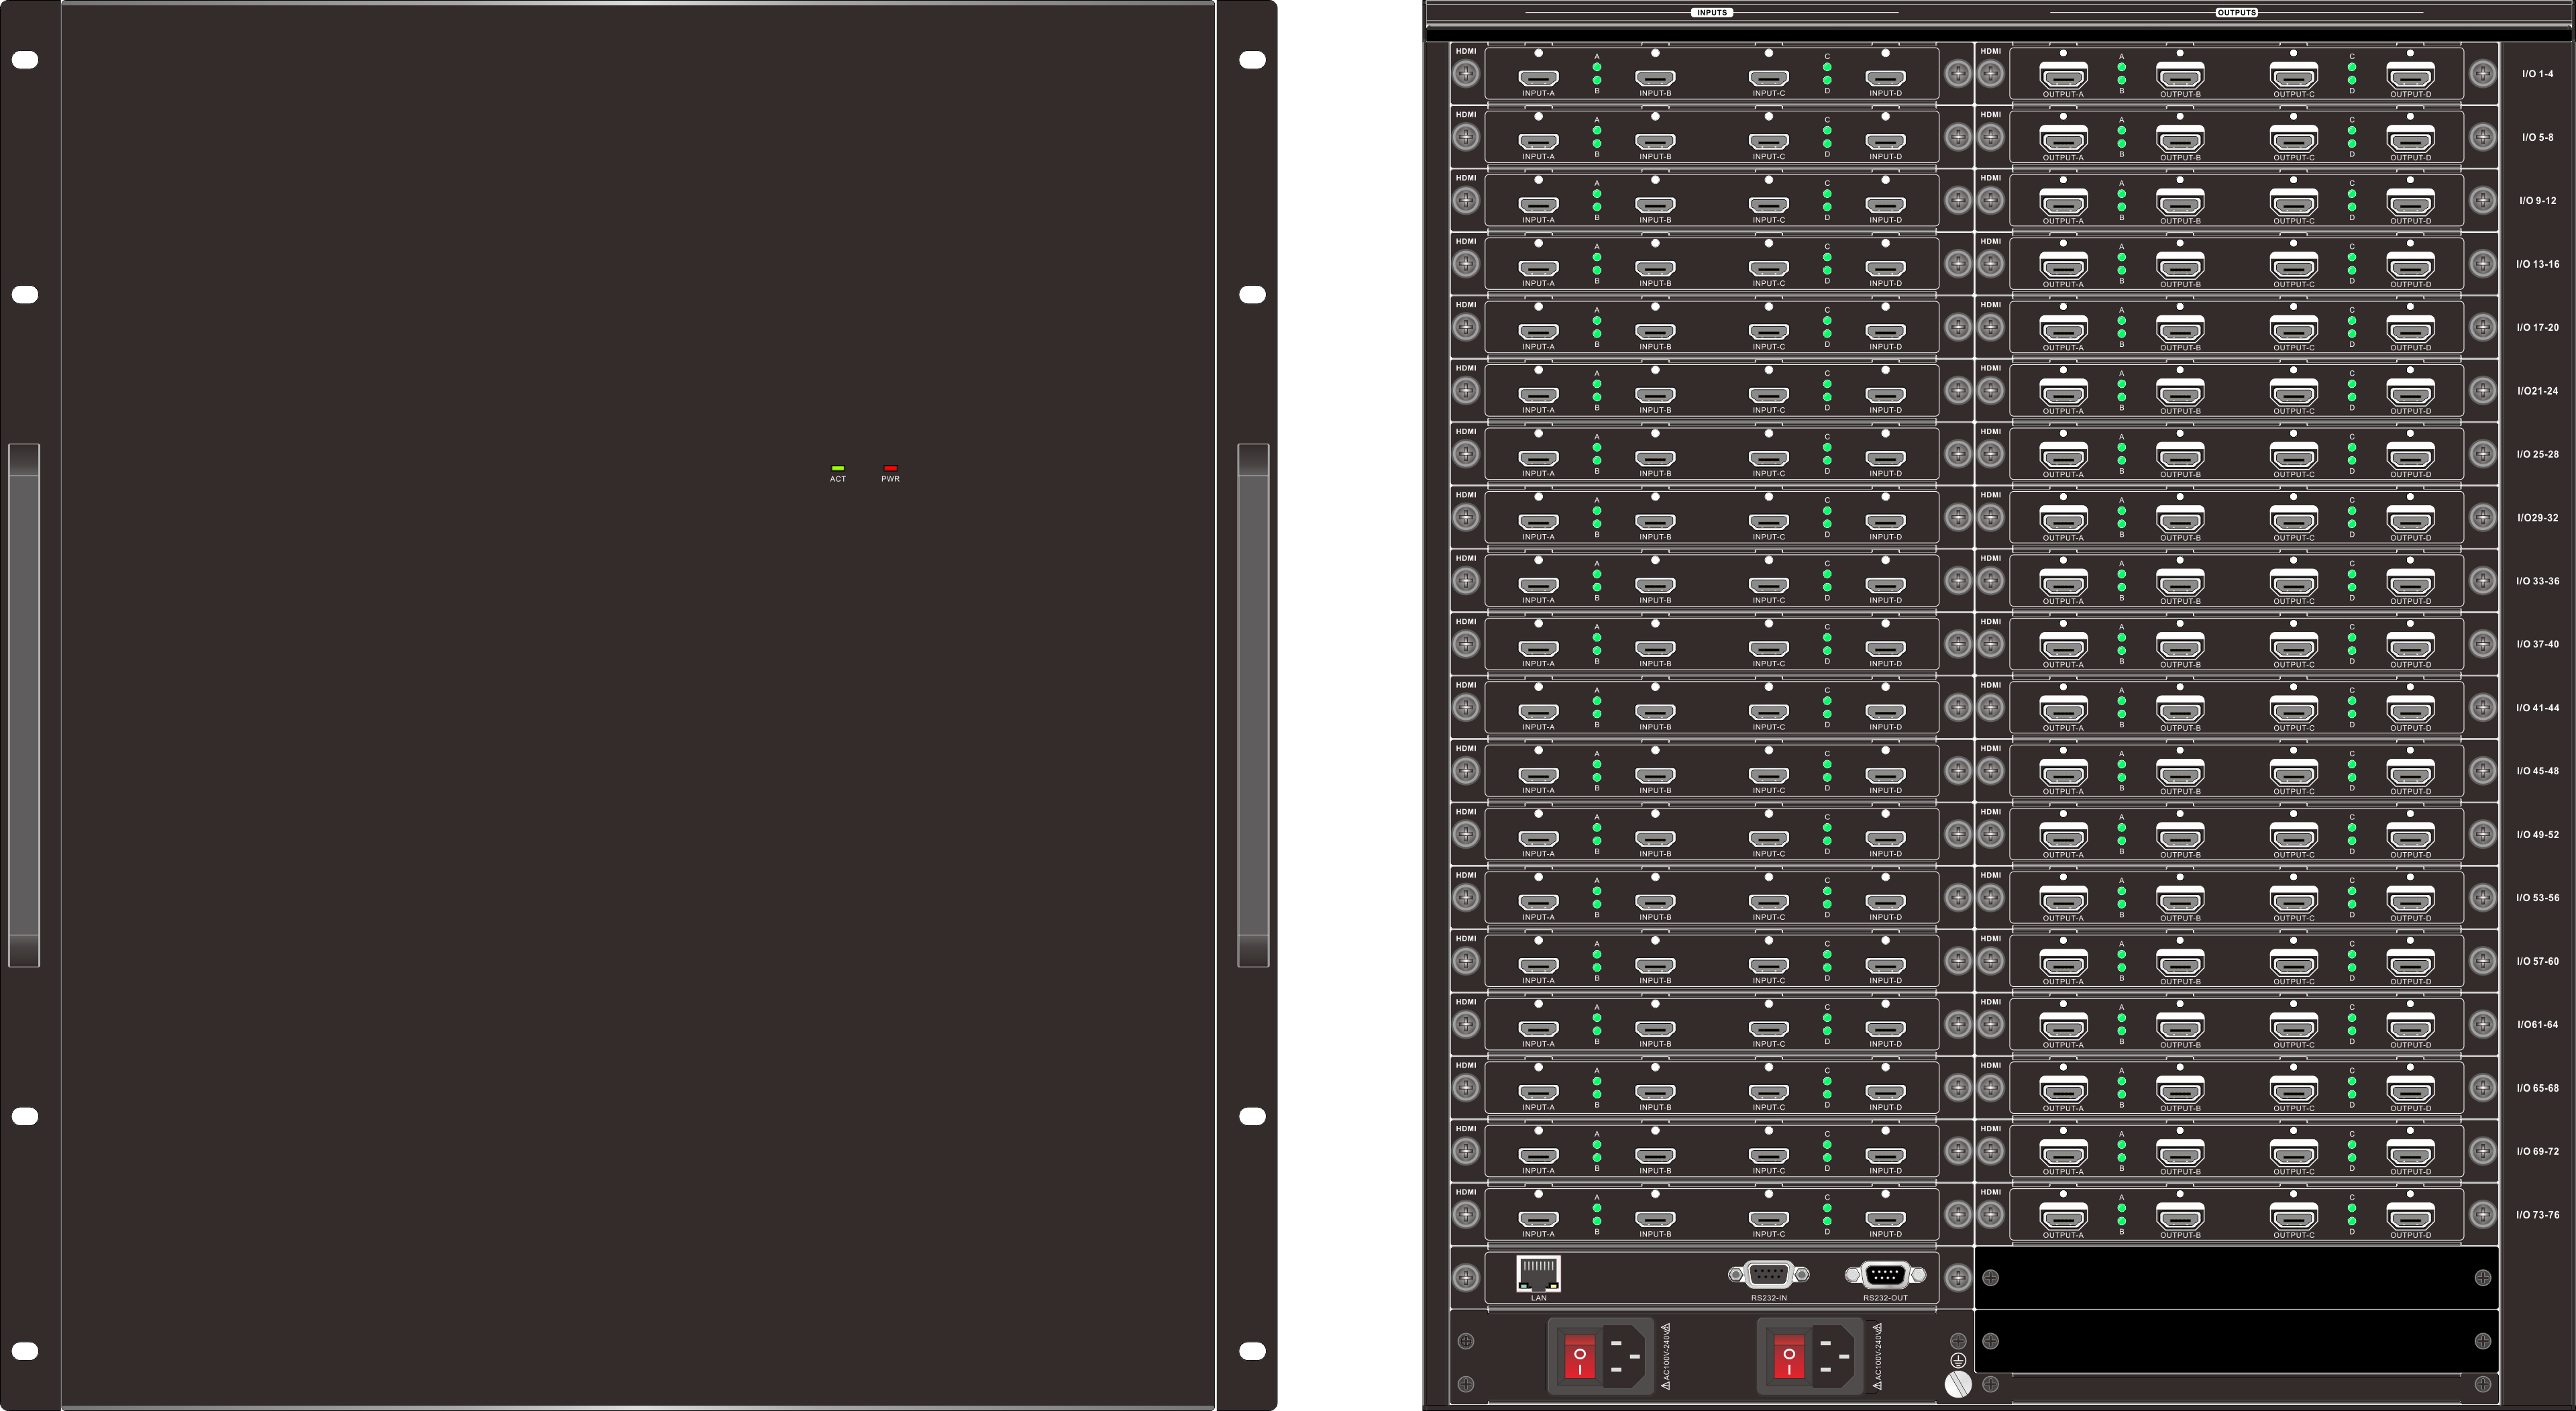Click the I/O 49-52 row label
Image resolution: width=2576 pixels, height=1411 pixels.
tap(2537, 834)
